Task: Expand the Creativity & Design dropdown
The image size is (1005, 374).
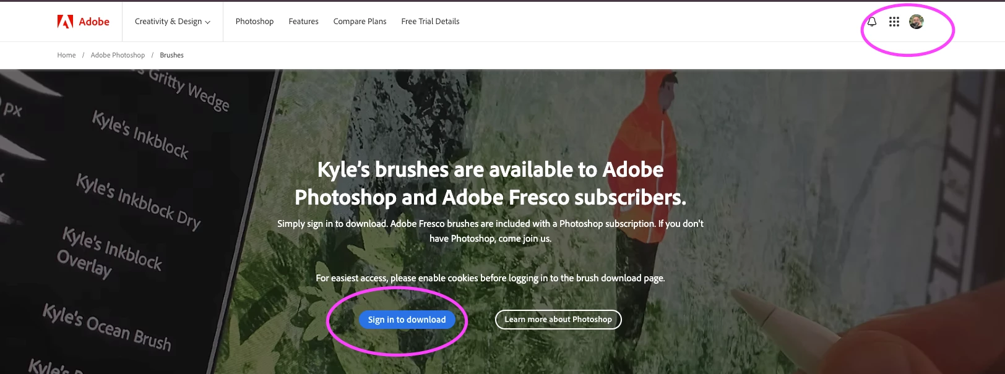Action: (x=173, y=22)
